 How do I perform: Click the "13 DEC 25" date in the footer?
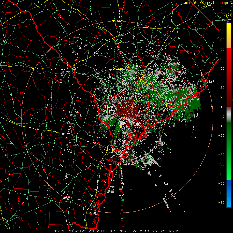click(x=155, y=231)
